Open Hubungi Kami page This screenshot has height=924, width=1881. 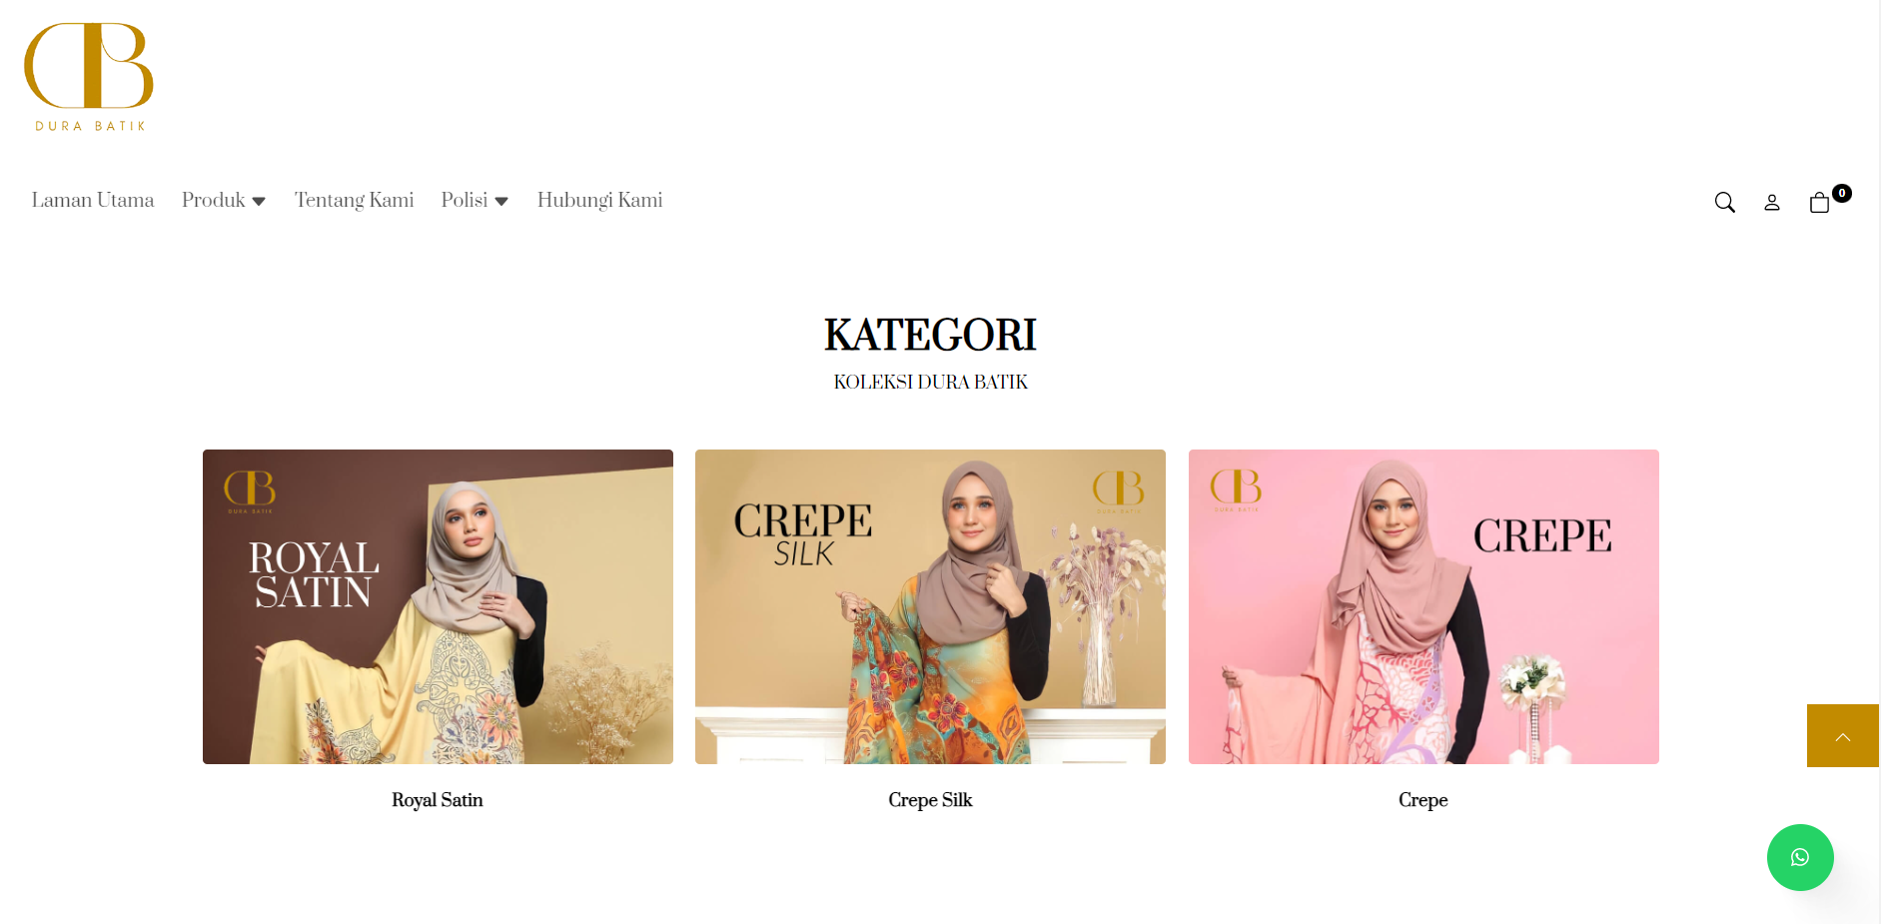click(599, 200)
